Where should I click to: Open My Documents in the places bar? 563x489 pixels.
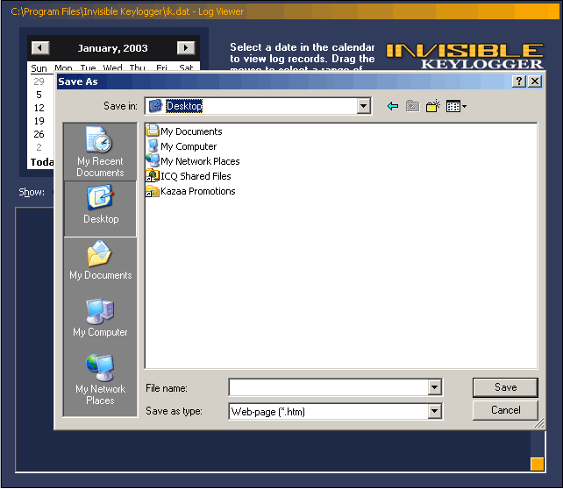pyautogui.click(x=100, y=261)
